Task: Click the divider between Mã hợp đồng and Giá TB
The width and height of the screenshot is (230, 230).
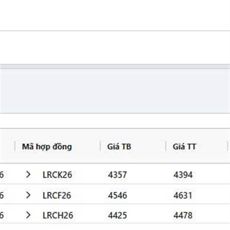Action: 100,146
